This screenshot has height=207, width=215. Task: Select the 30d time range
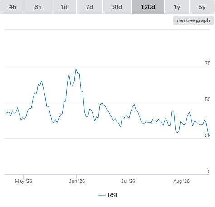point(117,7)
